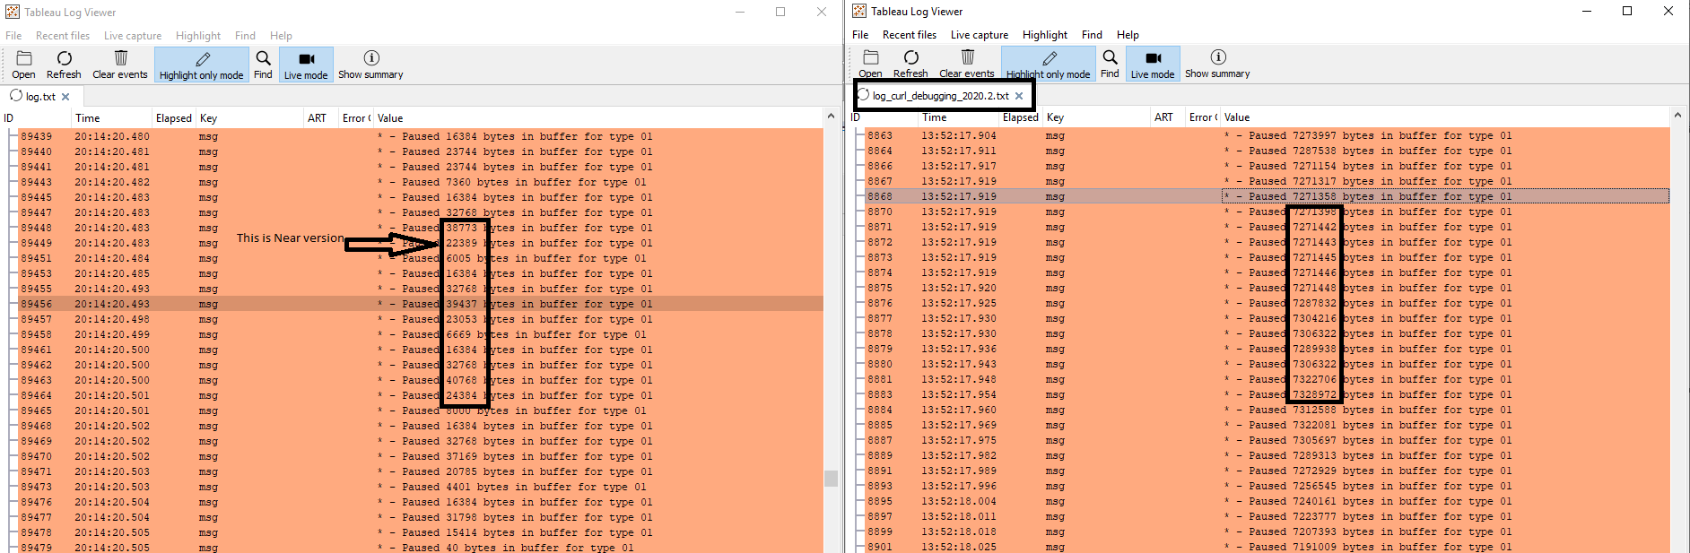Select log row with ID 8885
This screenshot has height=553, width=1690.
point(1267,426)
